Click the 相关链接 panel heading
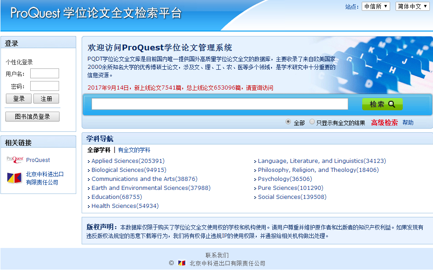 (x=18, y=143)
